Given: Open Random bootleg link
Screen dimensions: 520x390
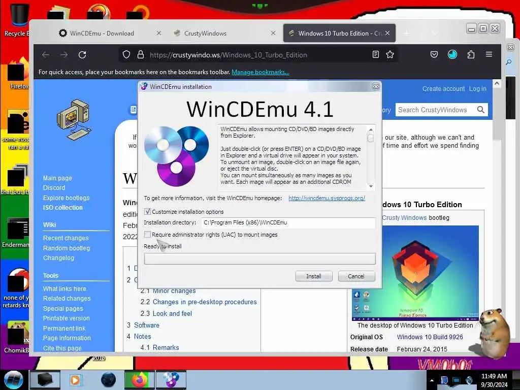Looking at the screenshot, I should pos(67,248).
